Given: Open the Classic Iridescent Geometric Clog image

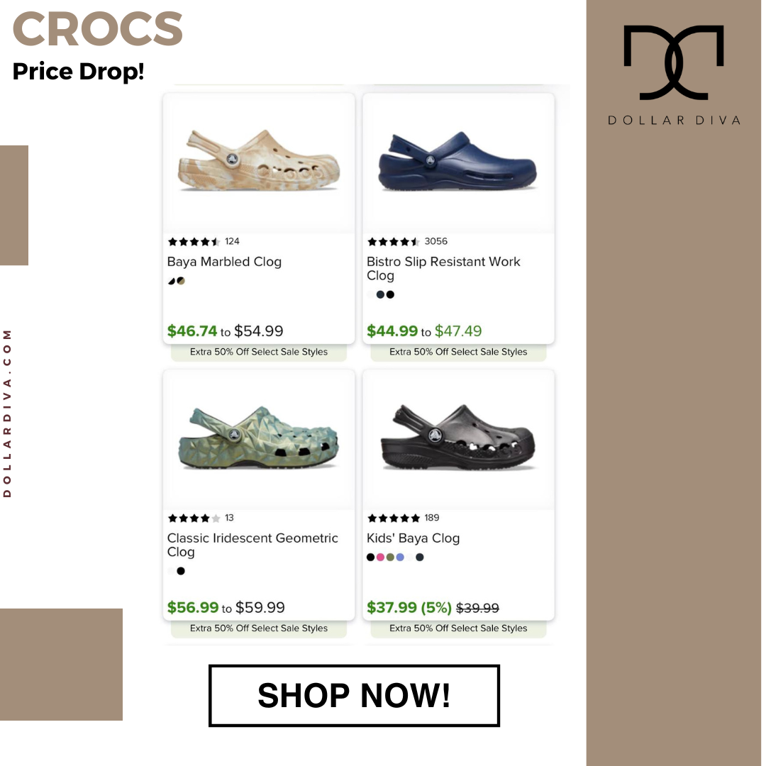Looking at the screenshot, I should pyautogui.click(x=258, y=437).
